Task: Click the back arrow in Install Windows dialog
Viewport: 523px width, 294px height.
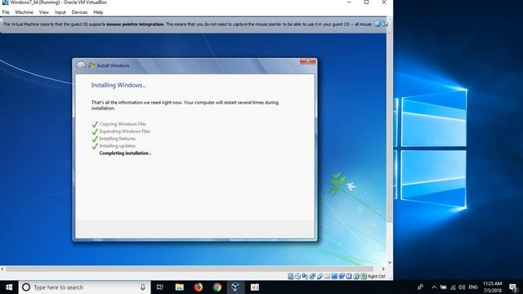Action: (x=81, y=65)
